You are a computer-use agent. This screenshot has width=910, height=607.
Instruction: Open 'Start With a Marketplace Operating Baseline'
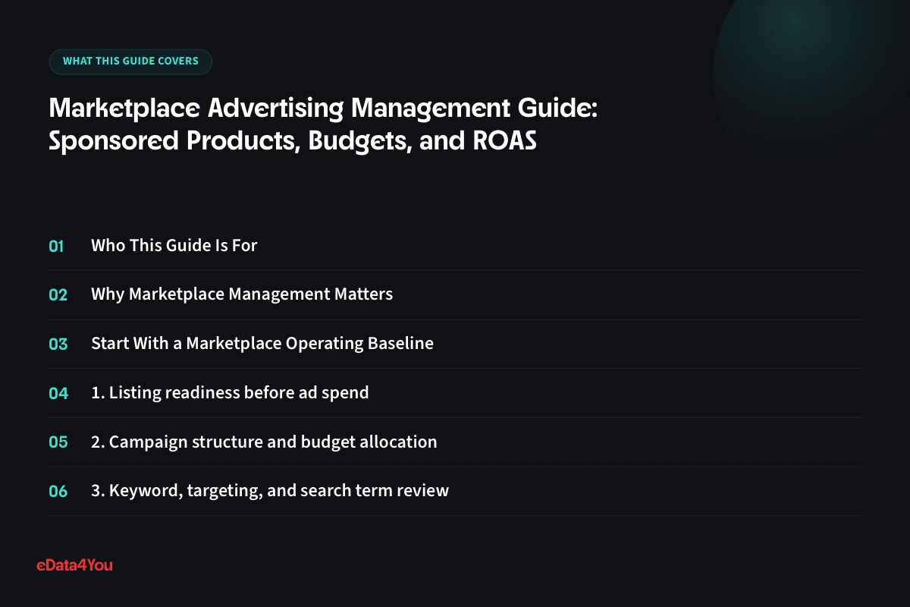262,344
